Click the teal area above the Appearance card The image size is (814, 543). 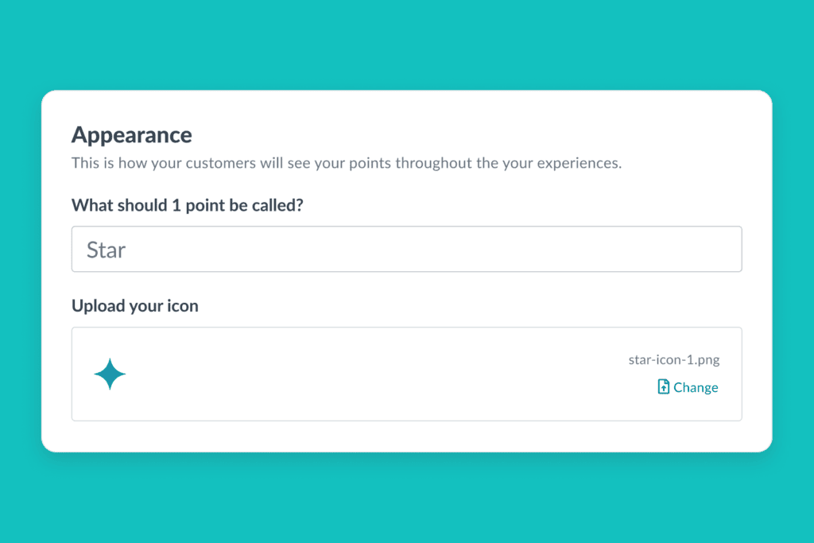(406, 45)
